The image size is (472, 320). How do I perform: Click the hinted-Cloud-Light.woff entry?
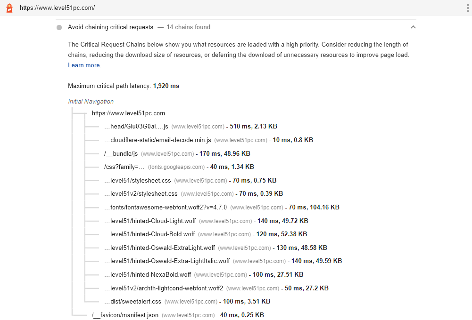(x=150, y=221)
